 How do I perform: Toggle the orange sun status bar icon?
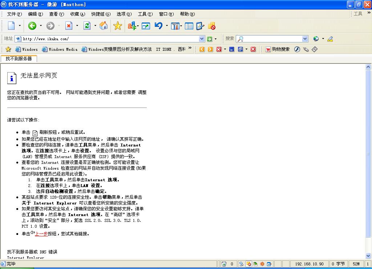pyautogui.click(x=262, y=264)
